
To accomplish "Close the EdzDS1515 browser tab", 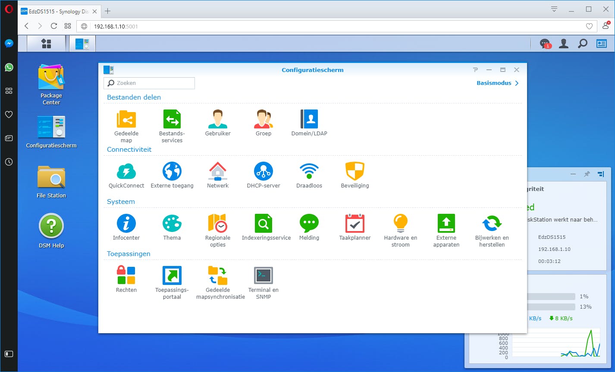I will tap(95, 11).
